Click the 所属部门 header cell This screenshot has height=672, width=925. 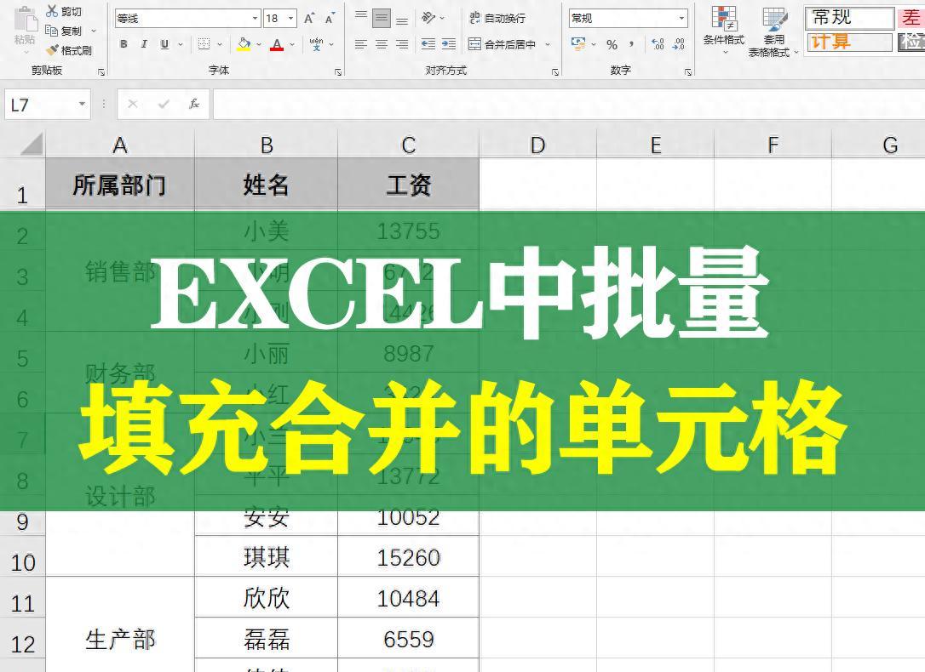click(120, 184)
